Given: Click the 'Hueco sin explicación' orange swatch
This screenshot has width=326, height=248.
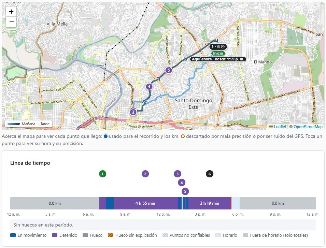Looking at the screenshot, I should point(111,235).
